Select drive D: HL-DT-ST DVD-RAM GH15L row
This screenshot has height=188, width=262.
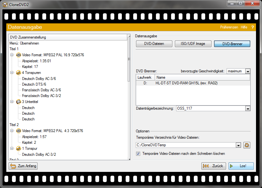(x=193, y=83)
